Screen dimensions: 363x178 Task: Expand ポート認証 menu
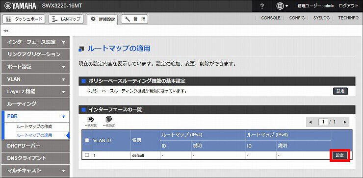coord(35,67)
